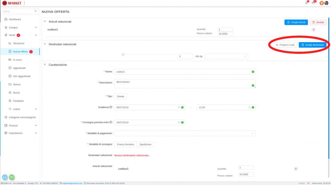The image size is (331, 185).
Task: Click the headset support icon
Action: coord(5,177)
